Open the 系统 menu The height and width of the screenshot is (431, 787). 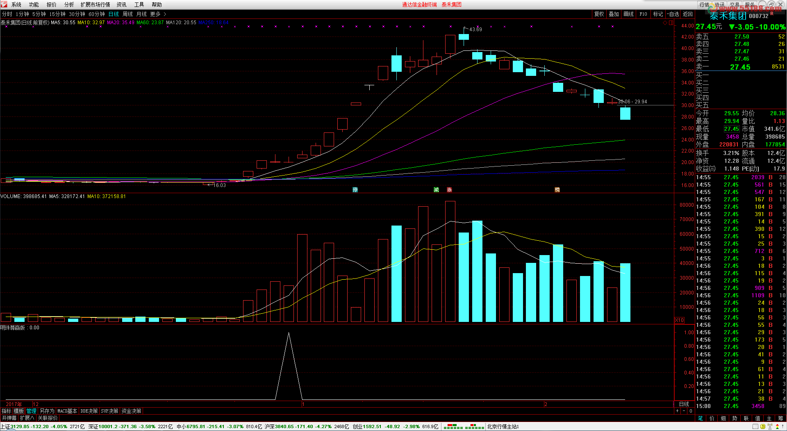(x=16, y=5)
